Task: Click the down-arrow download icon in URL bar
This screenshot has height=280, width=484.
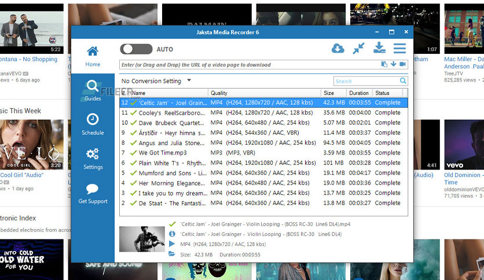Action: (393, 64)
